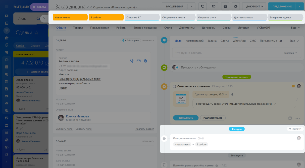Click the chat icon next to Алена Узлова
The width and height of the screenshot is (305, 168).
pos(145,61)
